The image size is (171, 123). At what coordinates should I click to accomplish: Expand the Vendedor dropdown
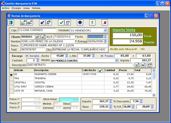click(x=105, y=30)
